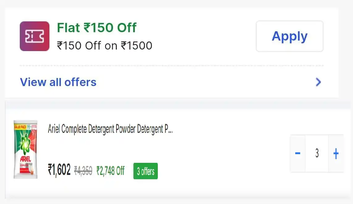
Task: Click the strikethrough ₹4,350 original price
Action: pyautogui.click(x=83, y=170)
